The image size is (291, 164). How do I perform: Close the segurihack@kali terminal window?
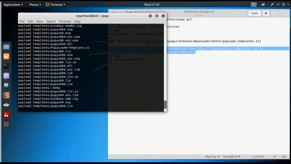click(x=163, y=16)
